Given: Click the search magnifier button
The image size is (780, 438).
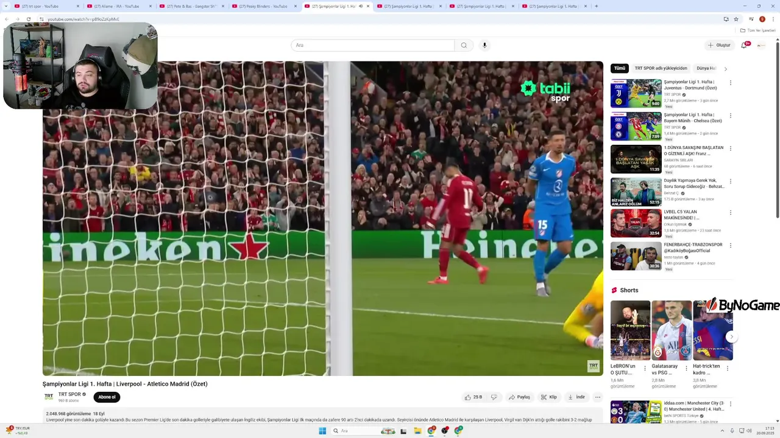Looking at the screenshot, I should [464, 45].
